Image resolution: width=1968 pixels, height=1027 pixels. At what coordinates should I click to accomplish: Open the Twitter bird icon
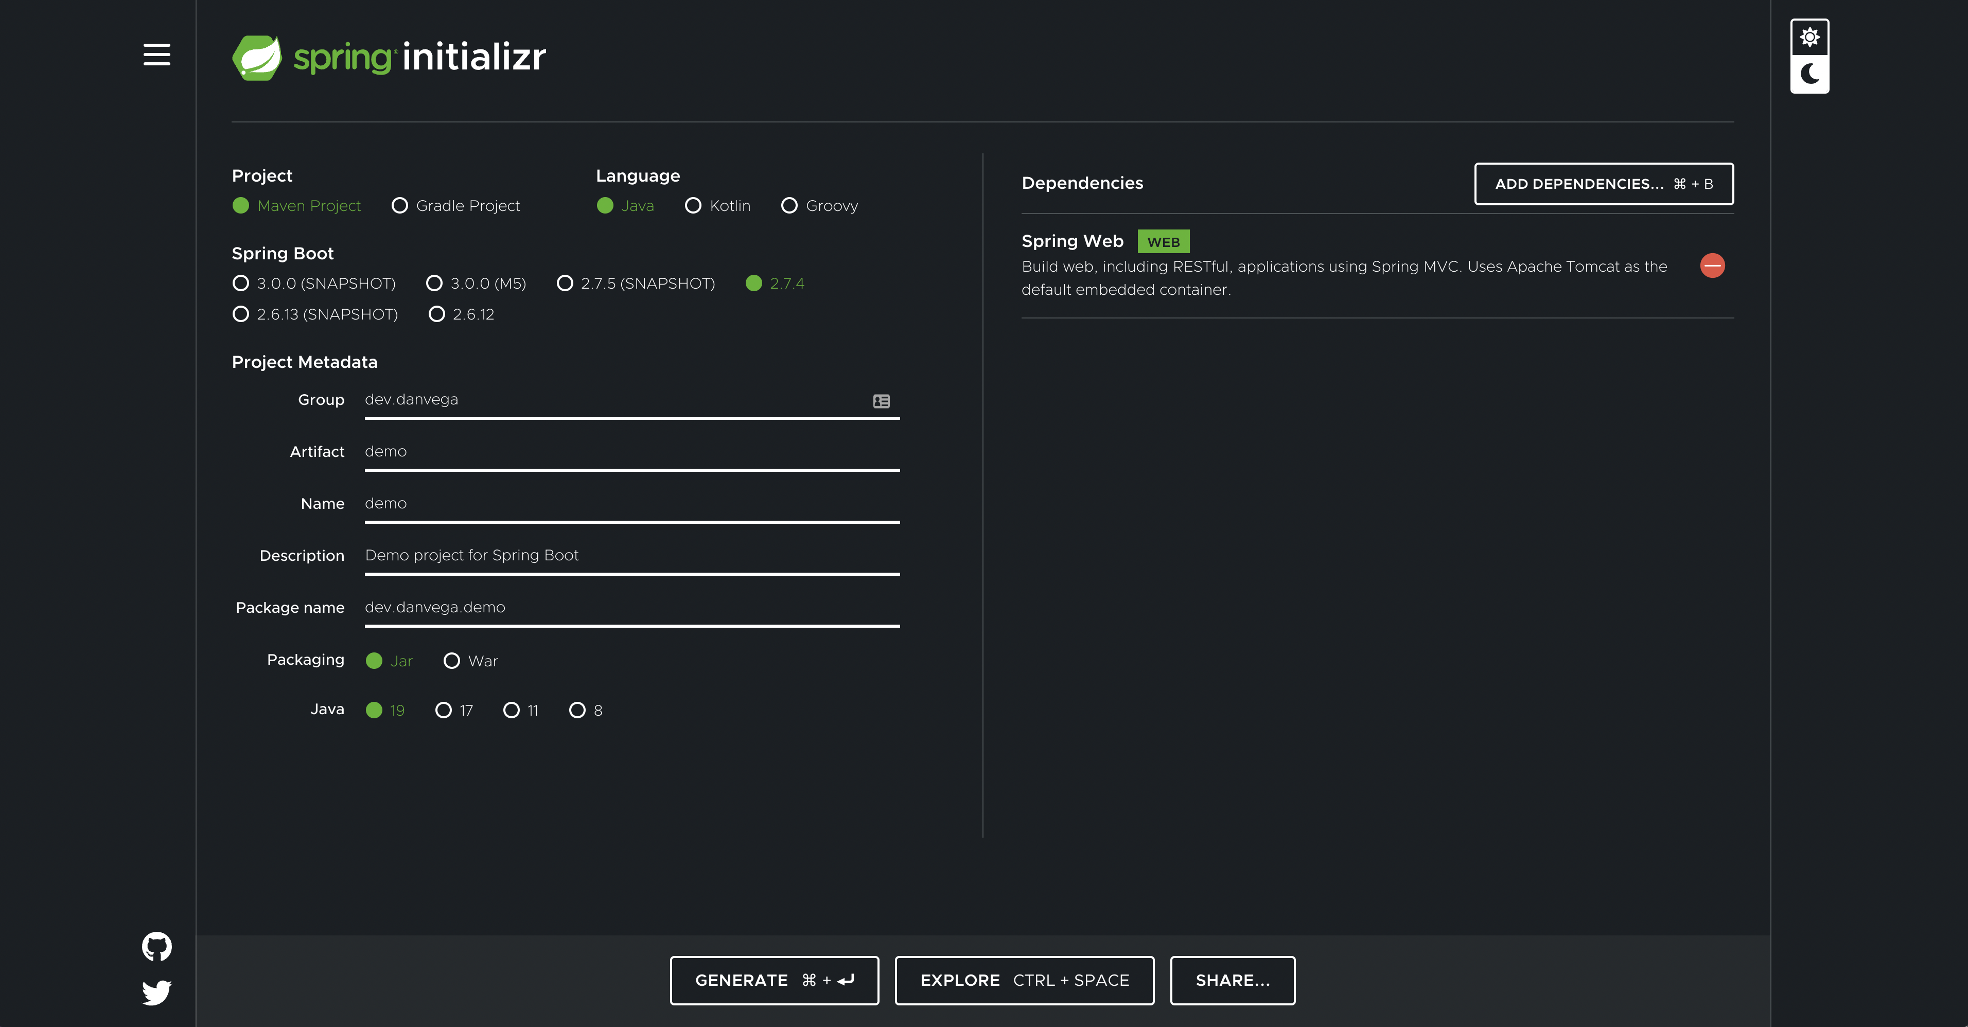[156, 992]
